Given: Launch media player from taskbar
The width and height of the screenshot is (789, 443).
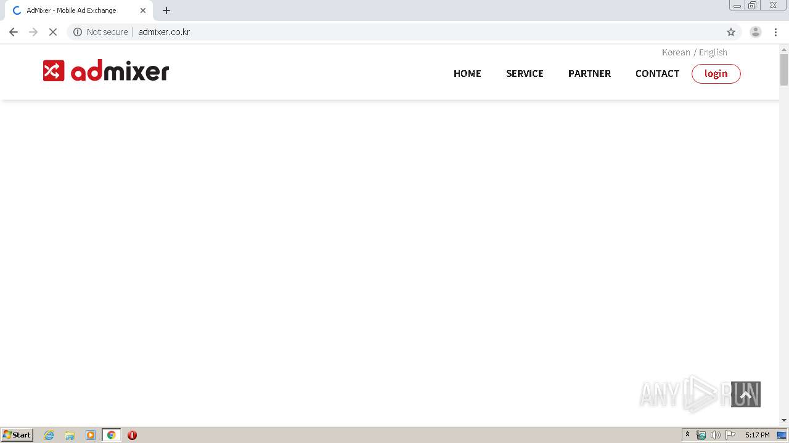Looking at the screenshot, I should click(x=91, y=435).
